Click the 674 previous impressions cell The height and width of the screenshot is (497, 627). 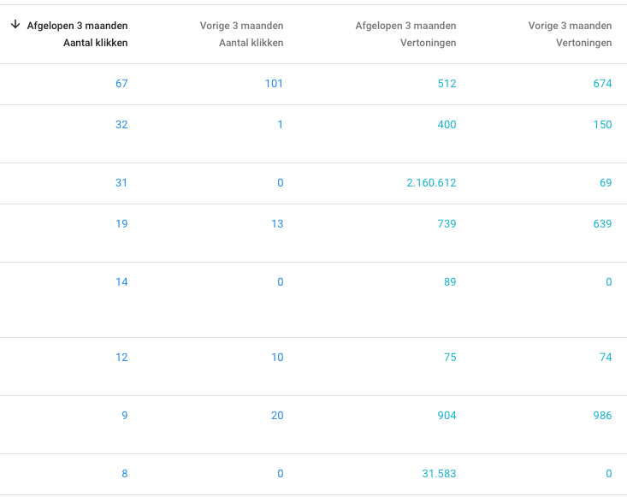pos(602,84)
